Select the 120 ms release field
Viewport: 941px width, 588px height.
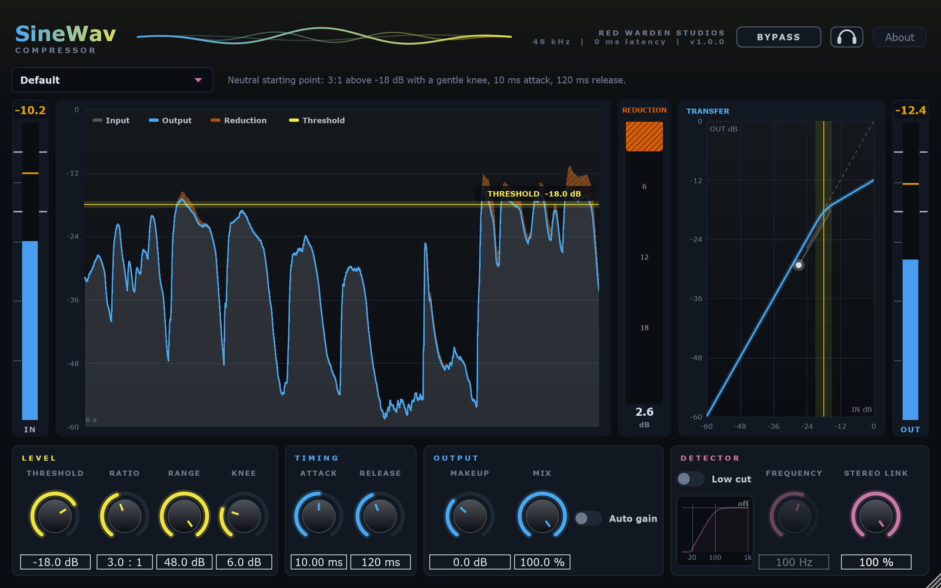(381, 562)
